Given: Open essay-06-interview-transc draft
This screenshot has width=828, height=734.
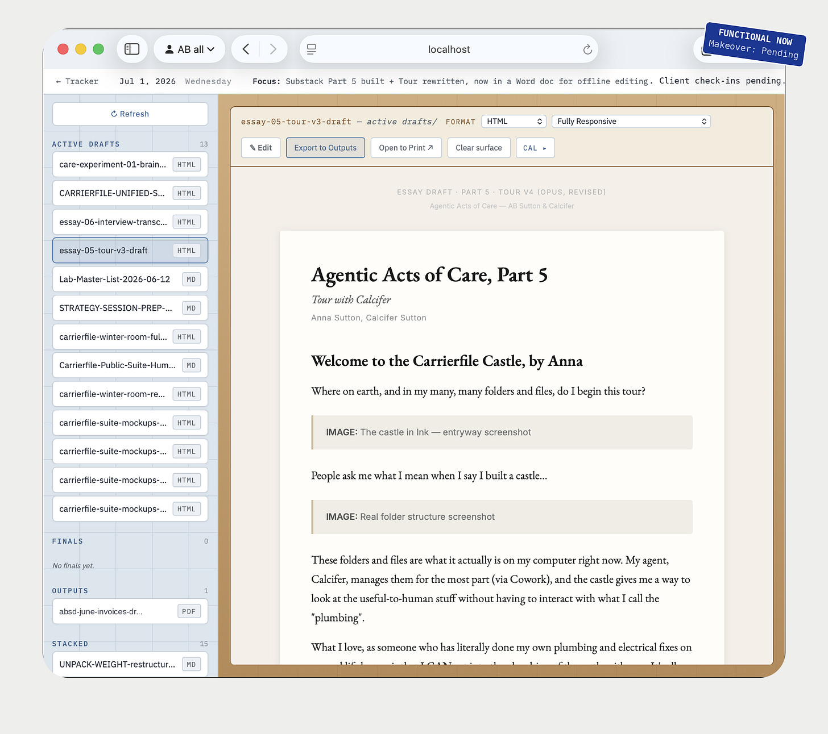Looking at the screenshot, I should (130, 222).
